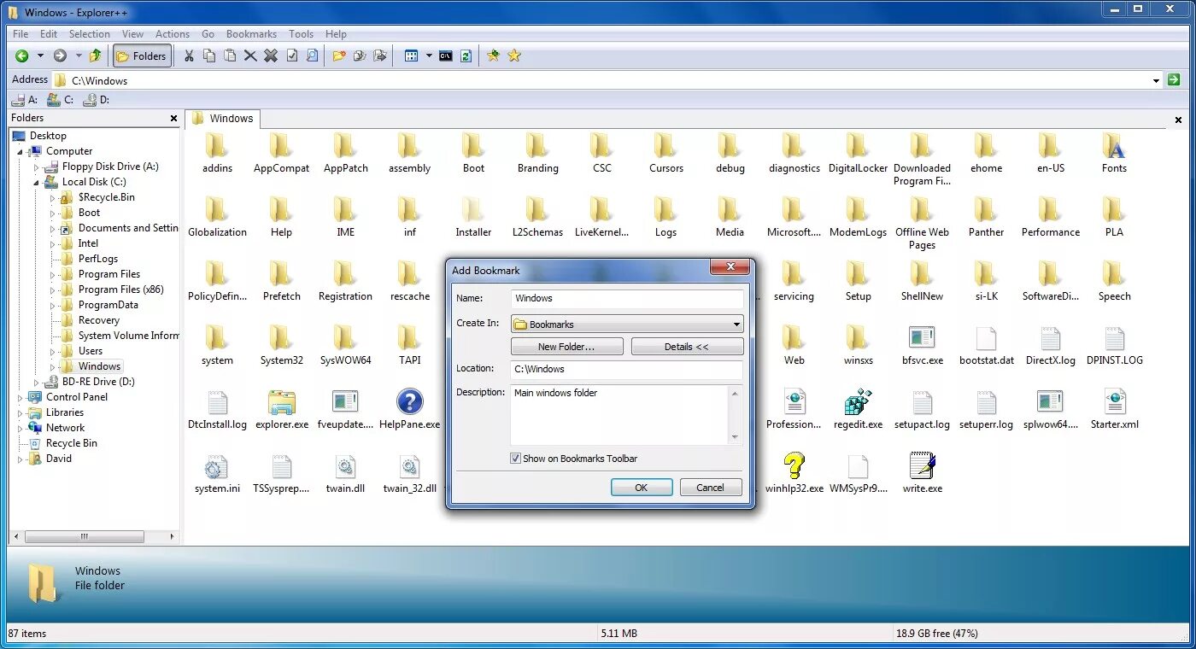Click the thin Delete X icon
This screenshot has height=649, width=1196.
250,56
